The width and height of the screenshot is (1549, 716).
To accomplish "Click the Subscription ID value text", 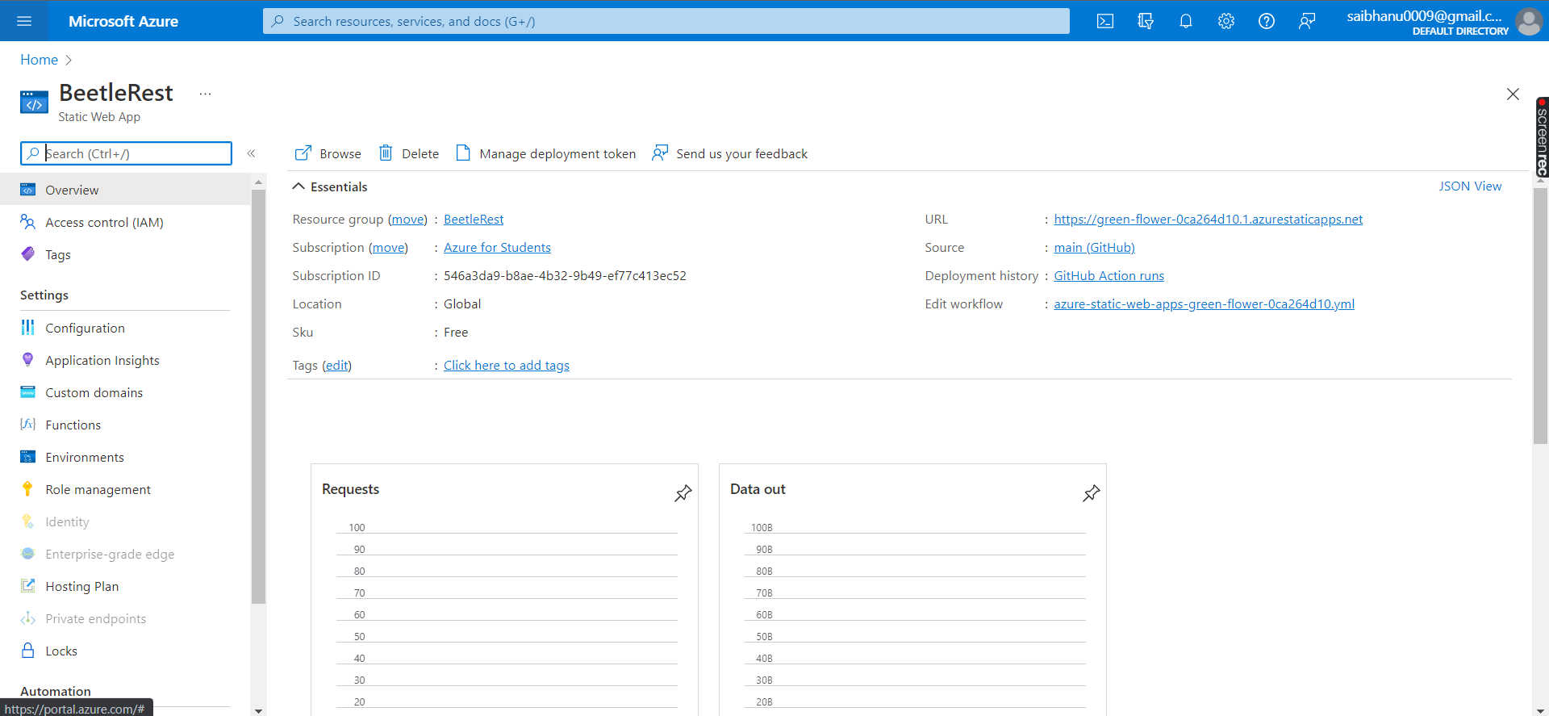I will coord(565,276).
